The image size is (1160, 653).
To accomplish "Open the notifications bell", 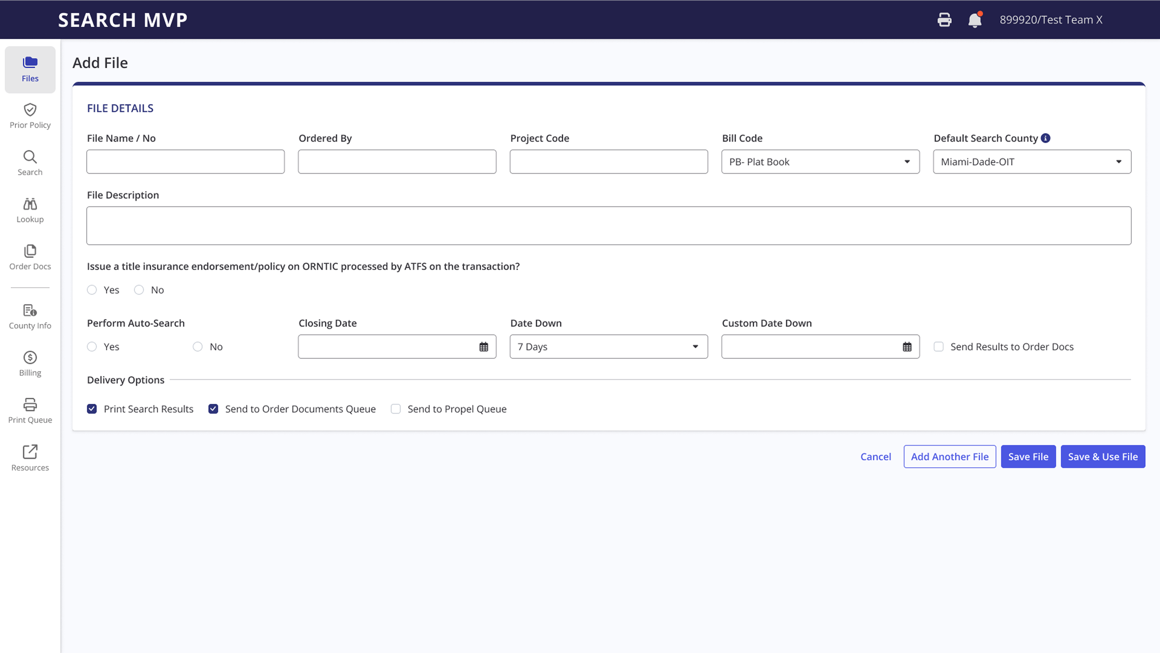I will click(x=974, y=20).
